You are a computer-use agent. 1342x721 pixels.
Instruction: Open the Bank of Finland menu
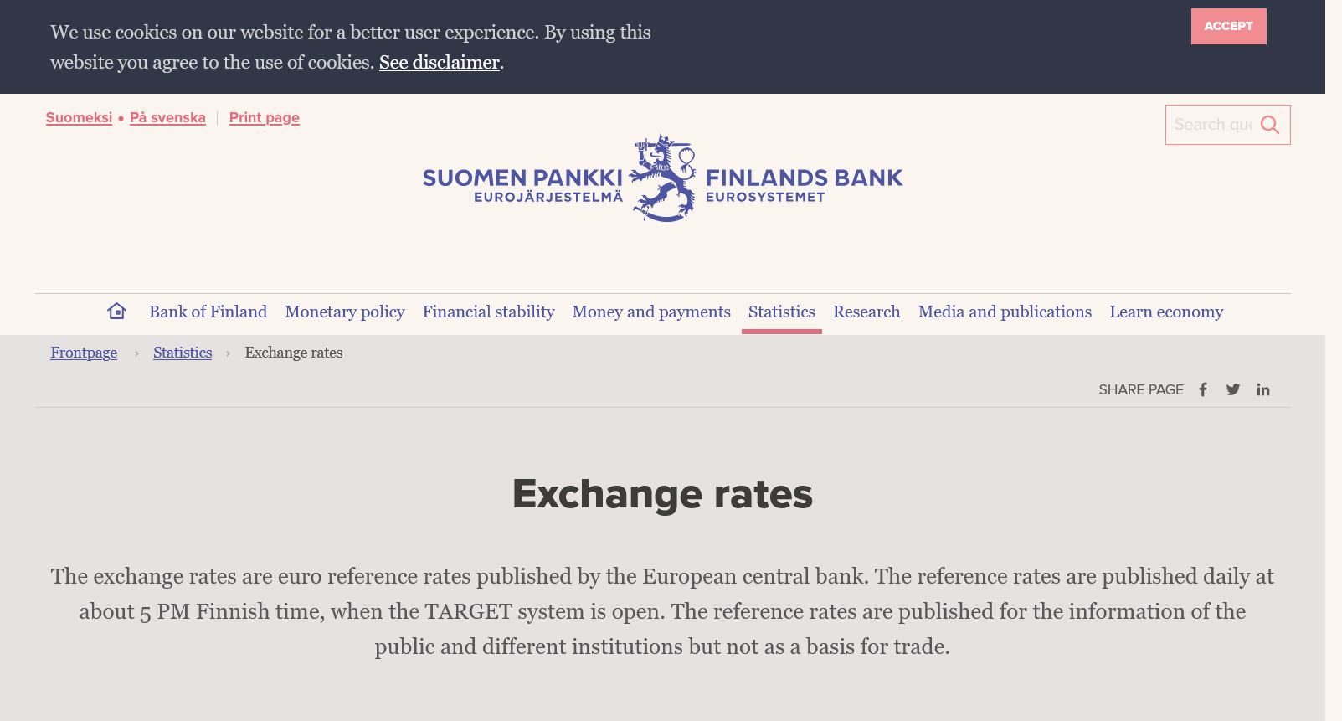pos(208,312)
